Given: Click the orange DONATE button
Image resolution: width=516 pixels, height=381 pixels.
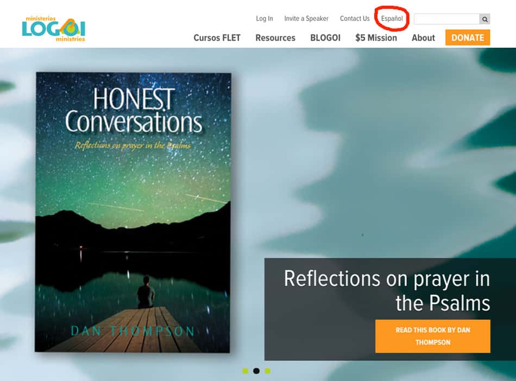Looking at the screenshot, I should tap(468, 37).
